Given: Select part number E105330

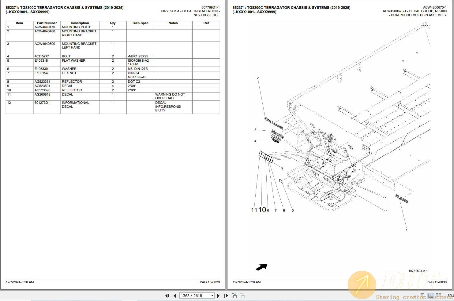Looking at the screenshot, I should tap(41, 69).
